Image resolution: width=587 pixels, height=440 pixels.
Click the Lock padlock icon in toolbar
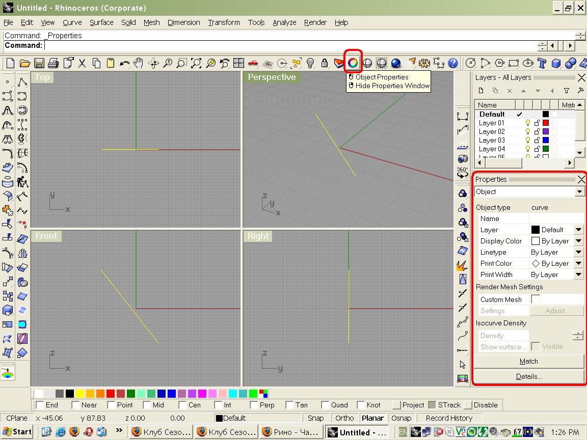325,63
